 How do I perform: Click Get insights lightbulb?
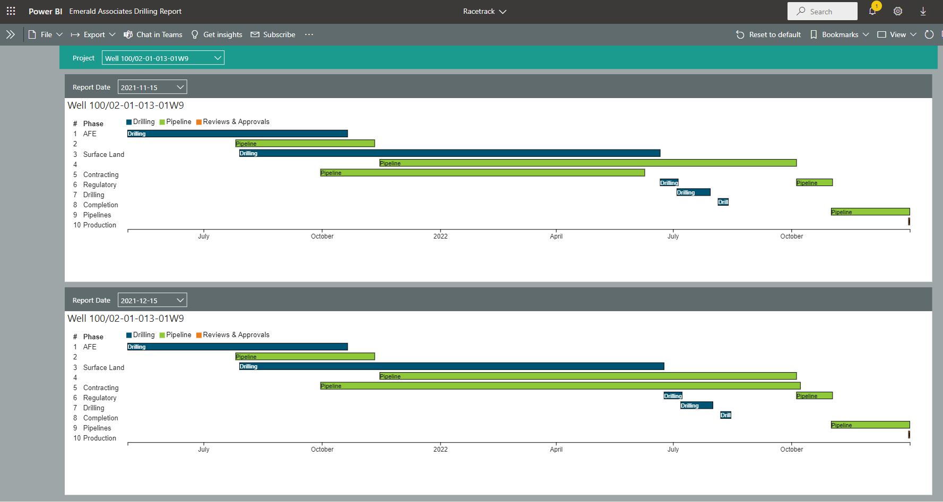pyautogui.click(x=217, y=34)
